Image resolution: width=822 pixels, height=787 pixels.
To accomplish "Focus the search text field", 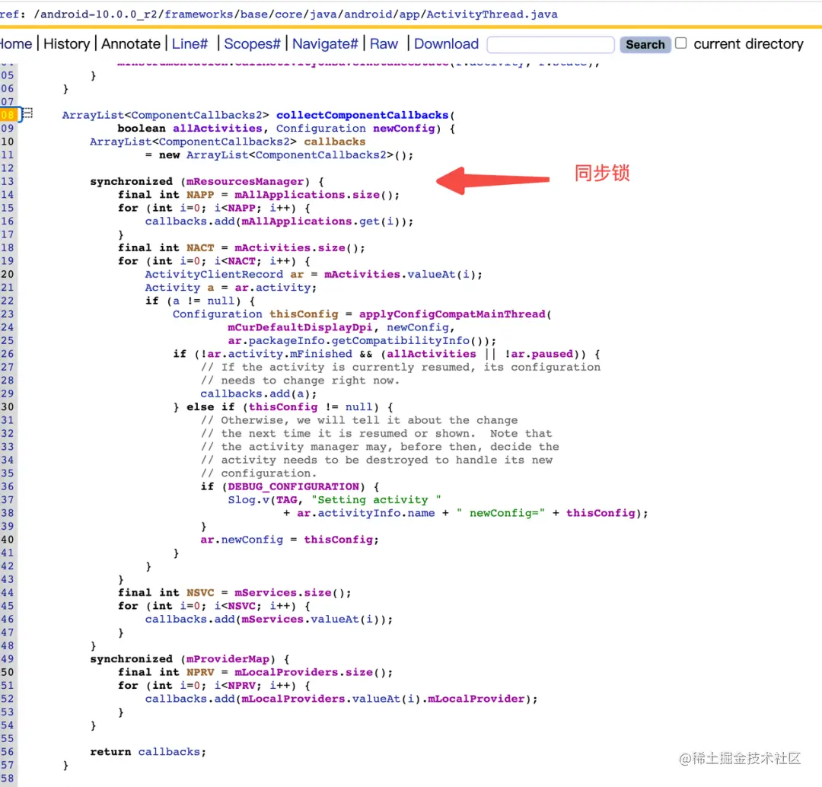I will [550, 45].
